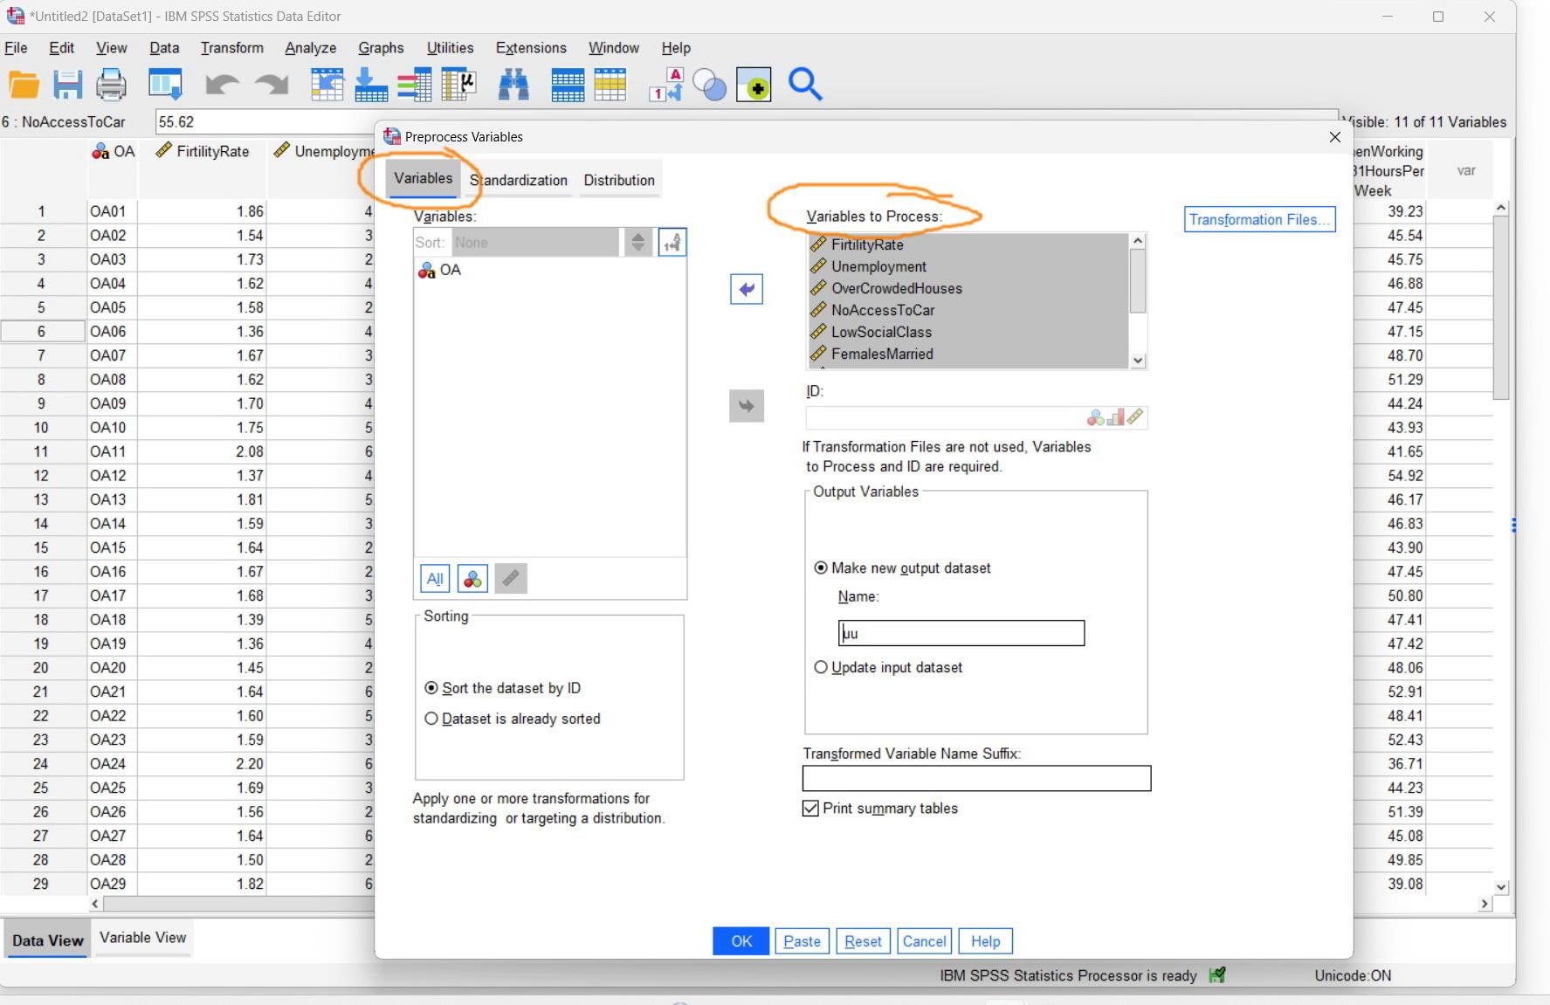1550x1005 pixels.
Task: Switch to the Standardization tab
Action: (519, 180)
